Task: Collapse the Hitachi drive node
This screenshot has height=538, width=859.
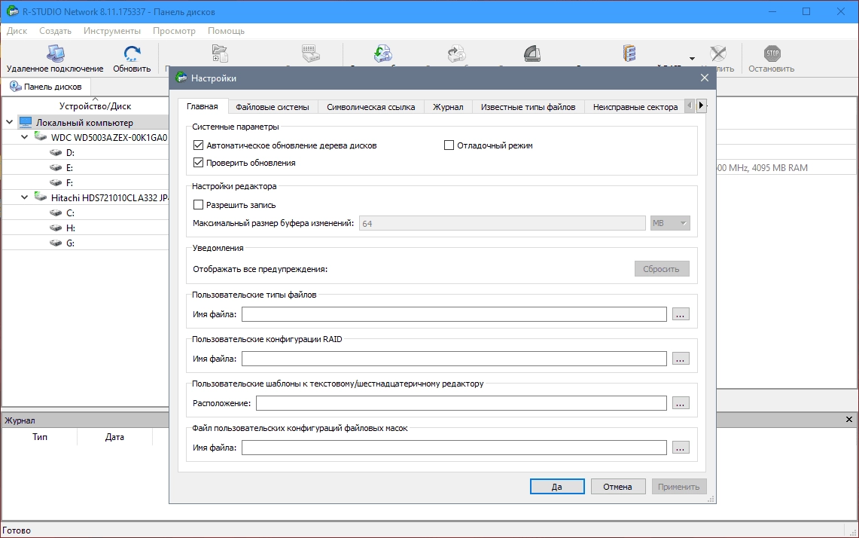Action: (x=25, y=197)
